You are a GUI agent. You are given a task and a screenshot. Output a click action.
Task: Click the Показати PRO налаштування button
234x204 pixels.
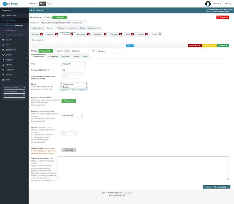216,187
